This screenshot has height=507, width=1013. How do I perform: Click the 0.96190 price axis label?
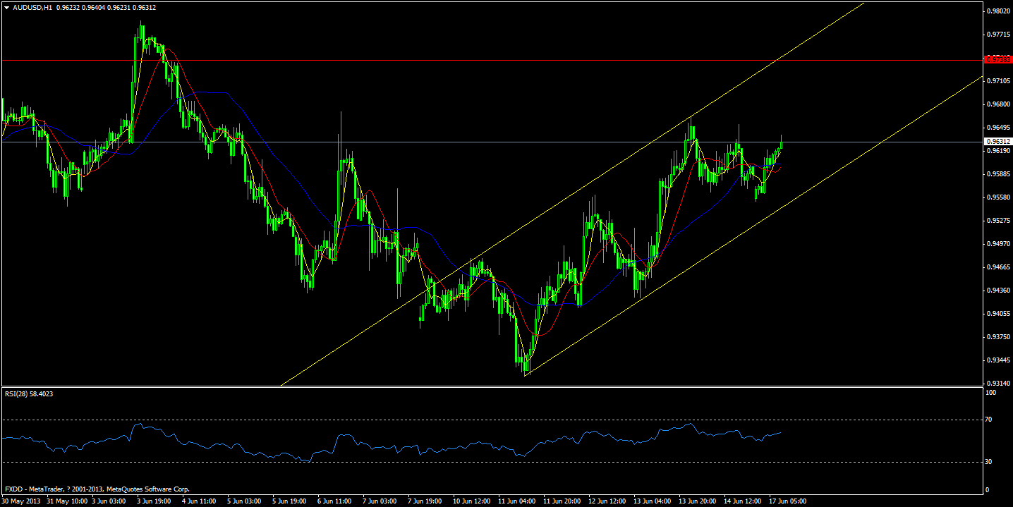click(x=997, y=151)
